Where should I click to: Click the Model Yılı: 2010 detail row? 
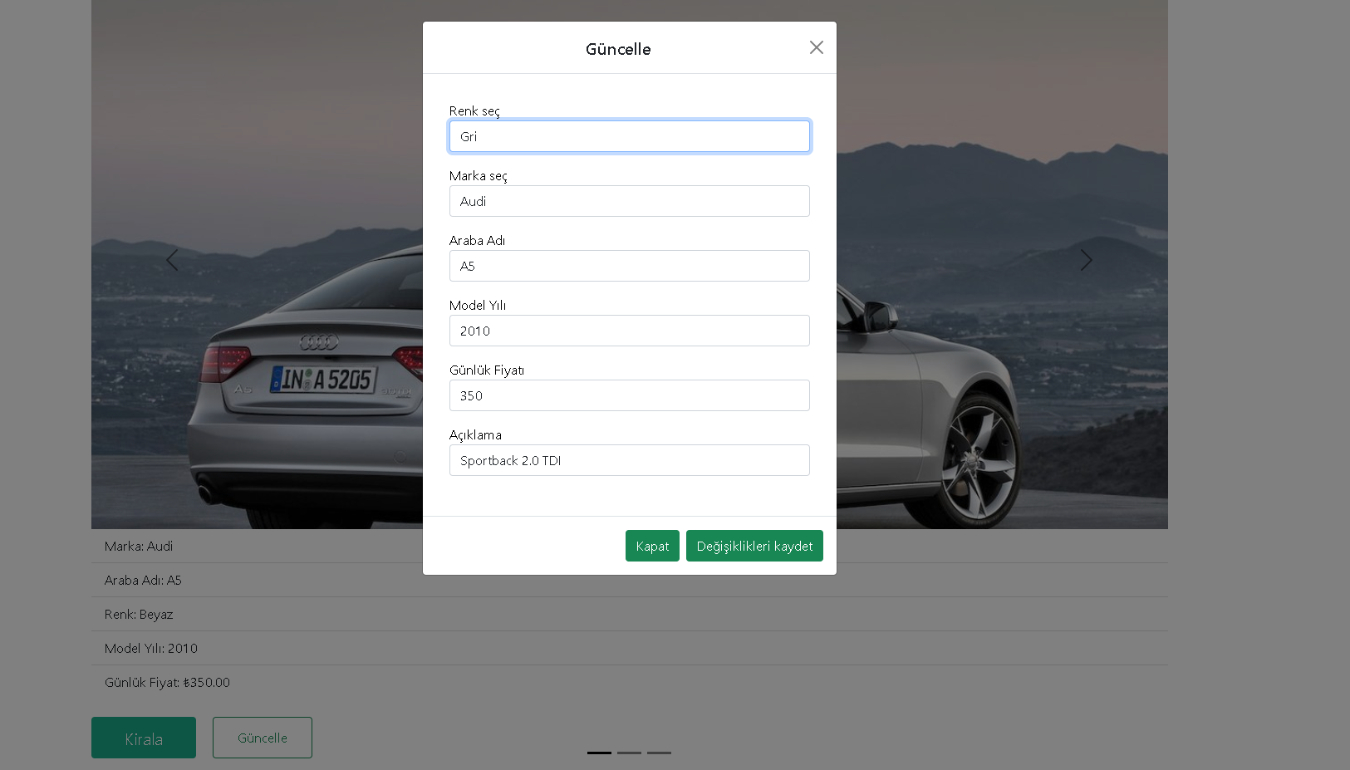click(630, 648)
